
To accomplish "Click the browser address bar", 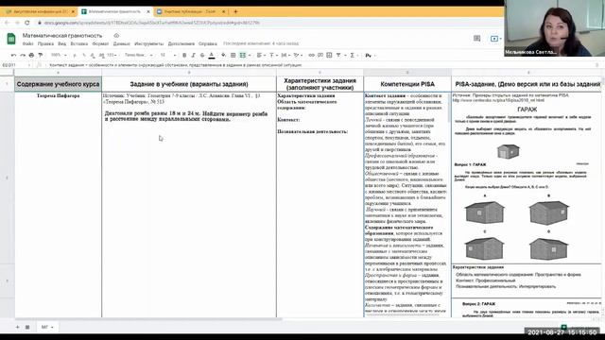I will [152, 23].
